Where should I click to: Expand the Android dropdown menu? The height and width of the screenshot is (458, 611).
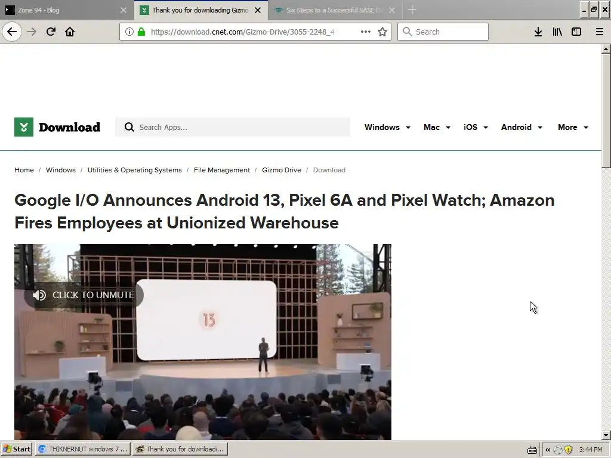[x=521, y=127]
